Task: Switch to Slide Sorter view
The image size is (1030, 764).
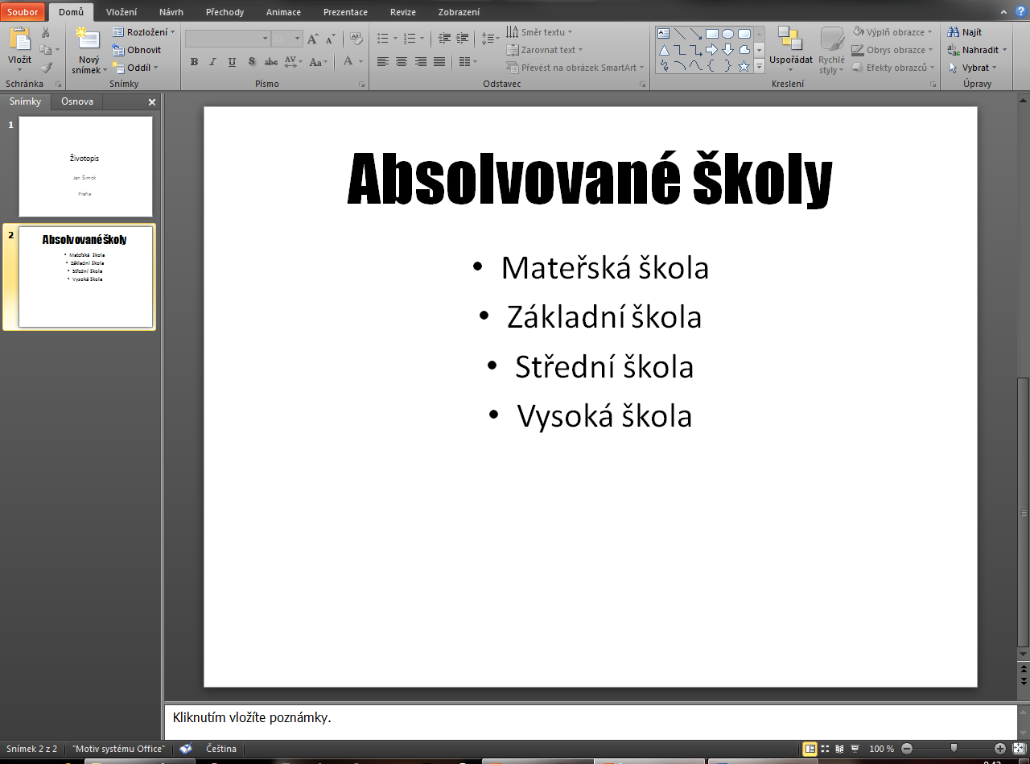Action: 826,749
